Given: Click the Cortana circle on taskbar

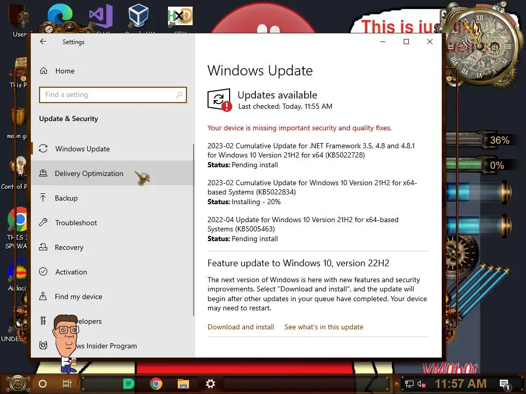Looking at the screenshot, I should coord(43,384).
